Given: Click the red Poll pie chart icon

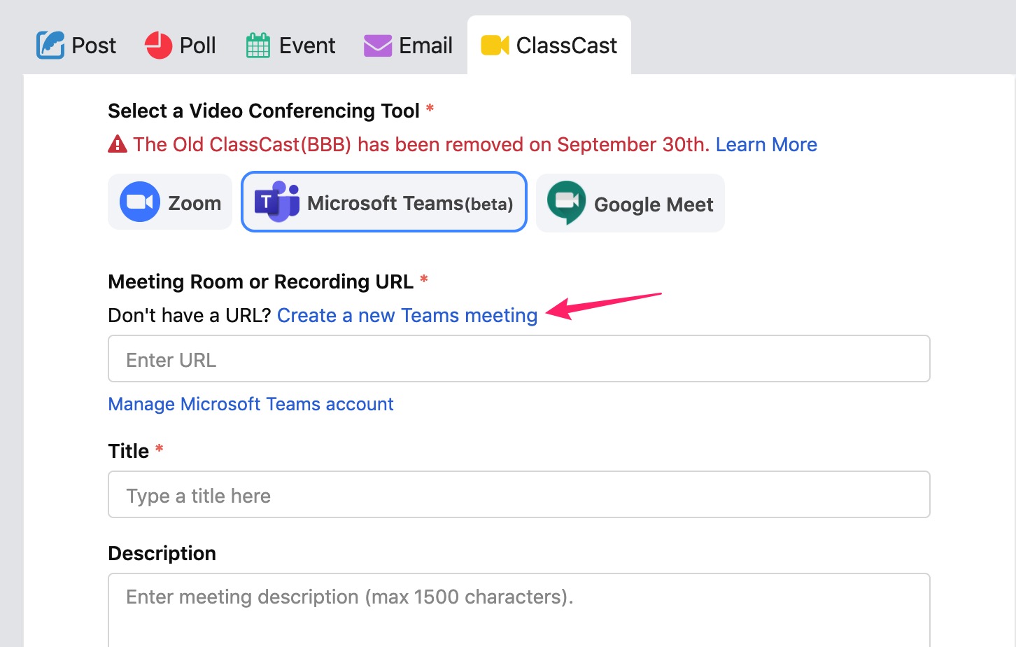Looking at the screenshot, I should pos(158,46).
